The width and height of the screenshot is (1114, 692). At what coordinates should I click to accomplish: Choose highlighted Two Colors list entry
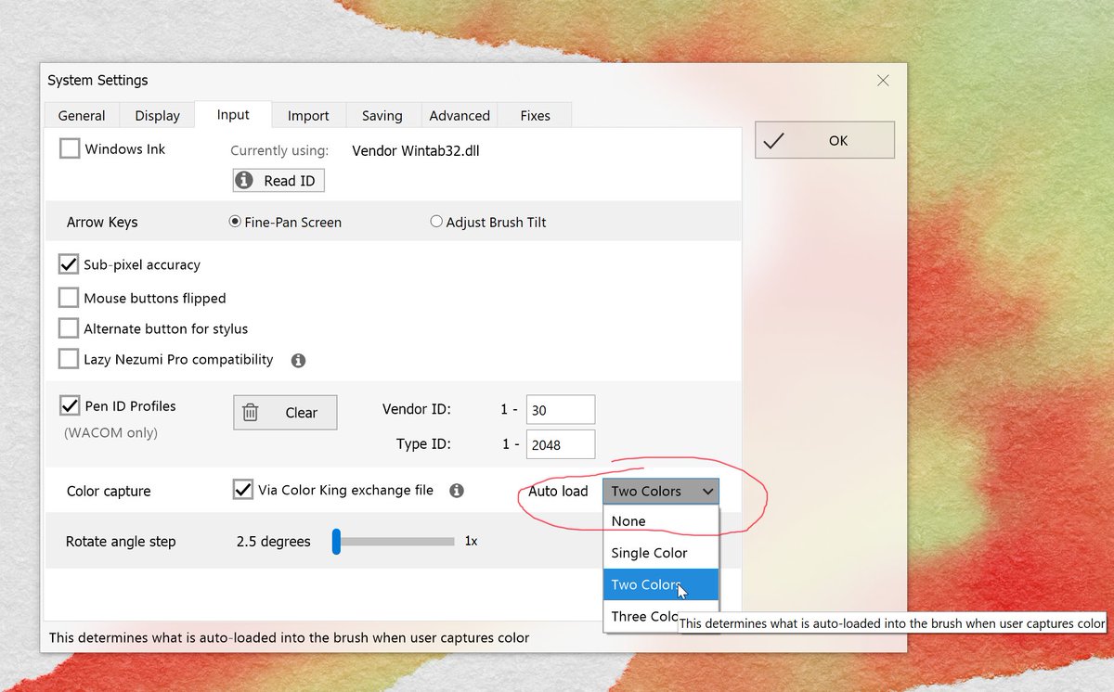tap(660, 584)
